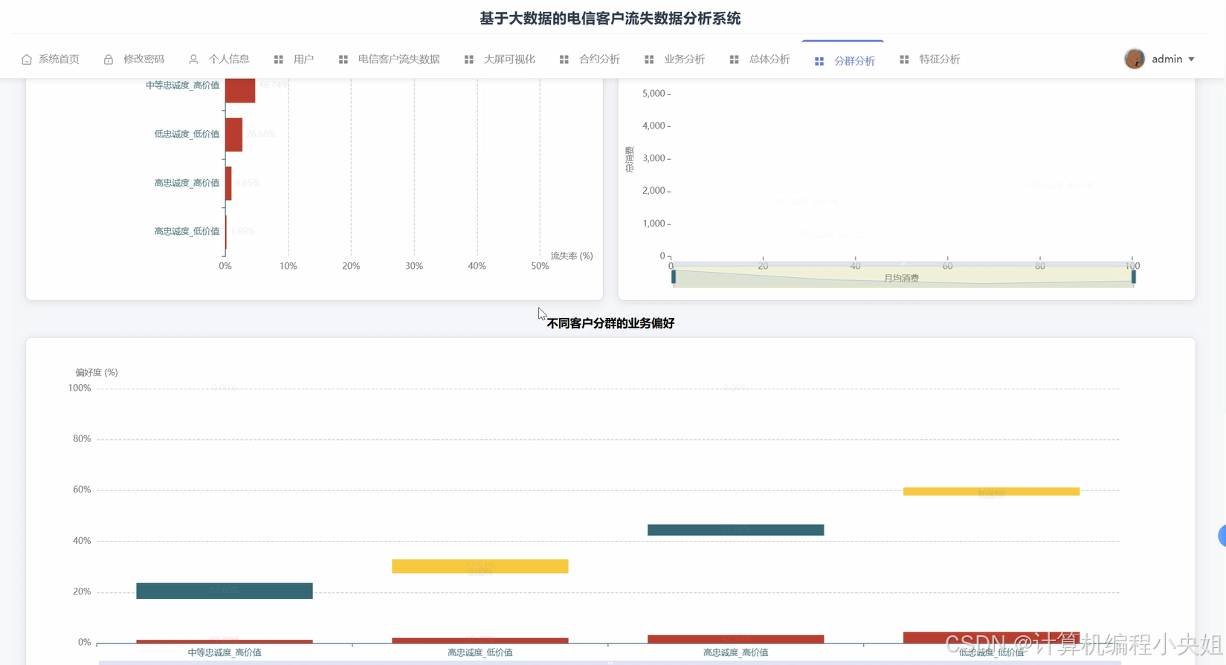1226x665 pixels.
Task: Click the red bar for 高忠诚度_低价值 preference
Action: click(480, 640)
